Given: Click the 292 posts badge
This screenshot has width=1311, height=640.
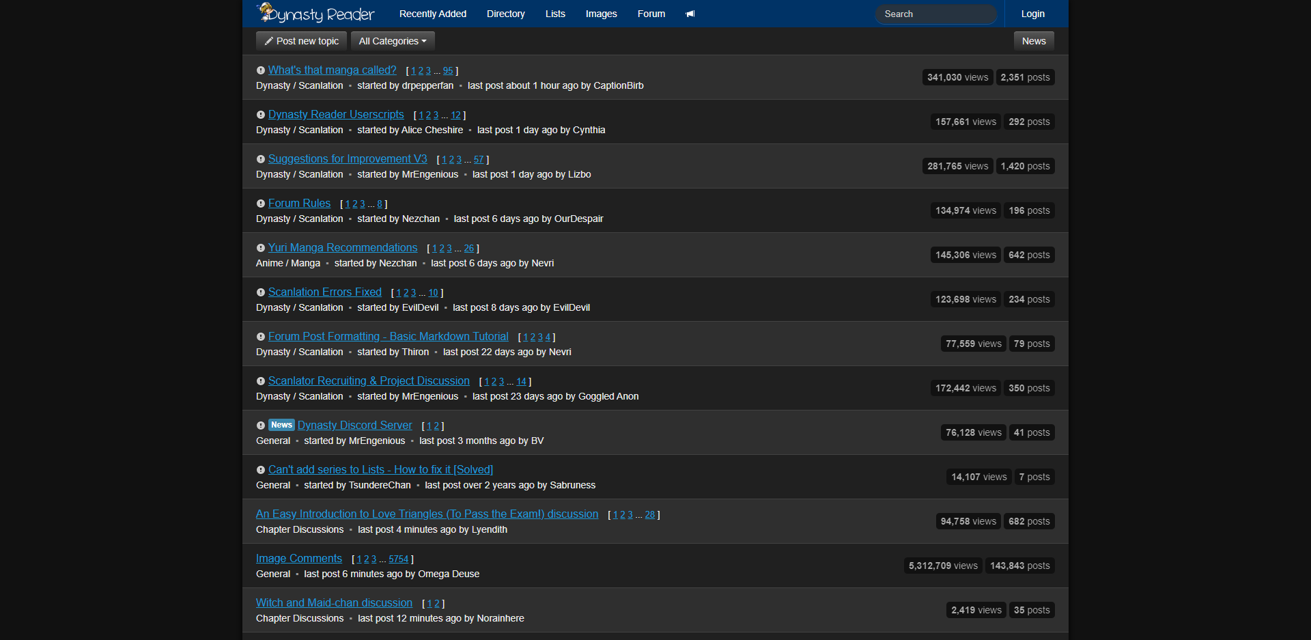Looking at the screenshot, I should 1029,122.
